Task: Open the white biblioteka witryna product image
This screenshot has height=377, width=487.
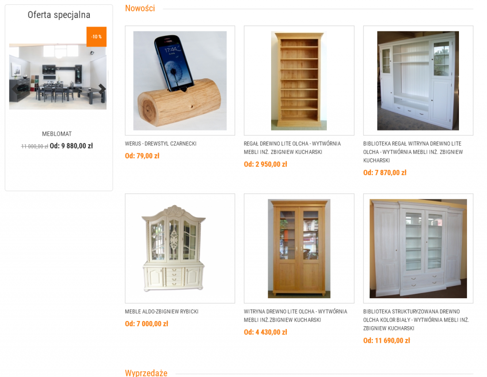Action: pos(418,81)
